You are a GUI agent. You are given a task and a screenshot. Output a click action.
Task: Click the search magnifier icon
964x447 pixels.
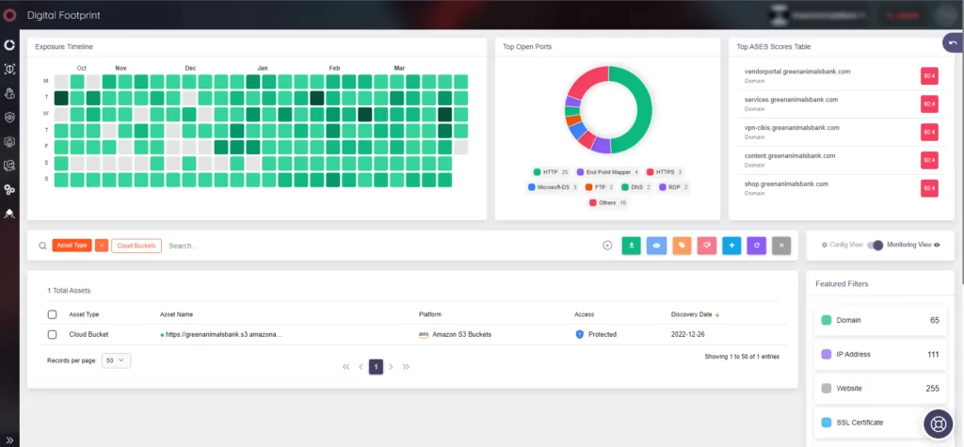tap(42, 246)
